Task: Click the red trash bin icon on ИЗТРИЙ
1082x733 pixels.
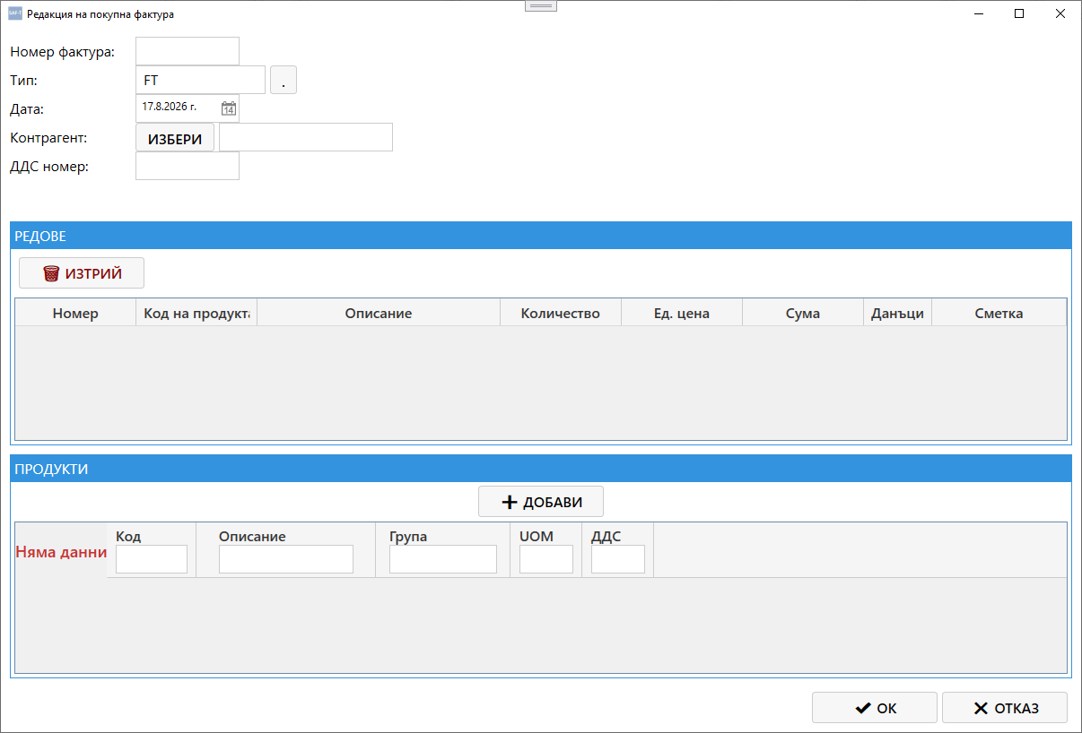Action: 51,273
